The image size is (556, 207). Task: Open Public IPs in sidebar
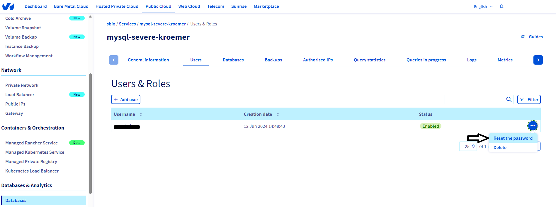[15, 104]
